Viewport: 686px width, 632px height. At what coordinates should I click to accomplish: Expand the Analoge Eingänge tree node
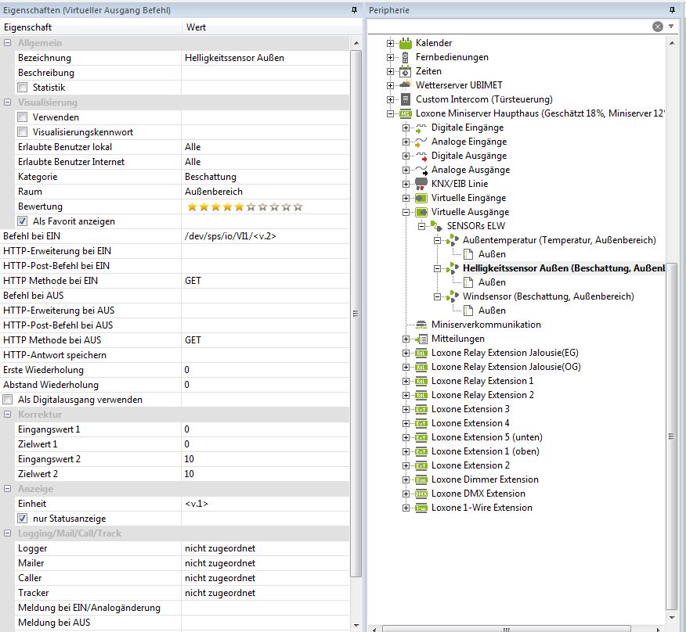pos(406,142)
